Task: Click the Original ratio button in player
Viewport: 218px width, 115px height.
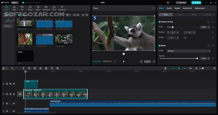Action: (147, 62)
